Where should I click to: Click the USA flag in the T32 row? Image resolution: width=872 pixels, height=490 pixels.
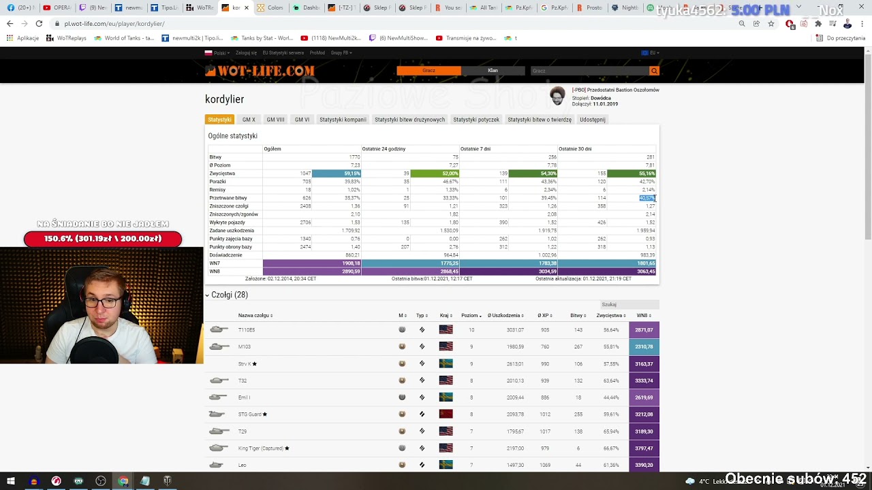tap(446, 380)
